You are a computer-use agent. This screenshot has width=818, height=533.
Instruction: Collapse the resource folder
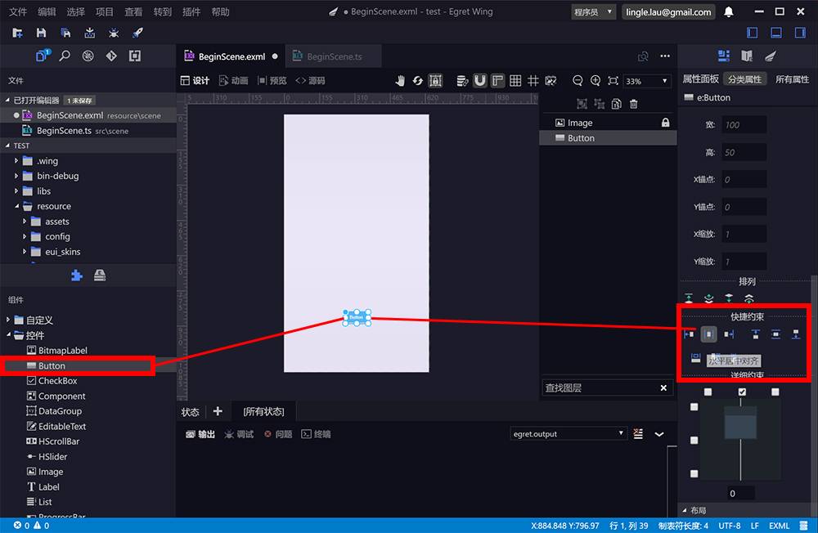point(16,206)
